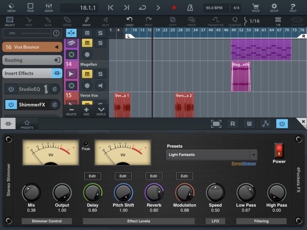307x230 pixels.
Task: Bypass StudioEQ with its power button
Action: [11, 89]
